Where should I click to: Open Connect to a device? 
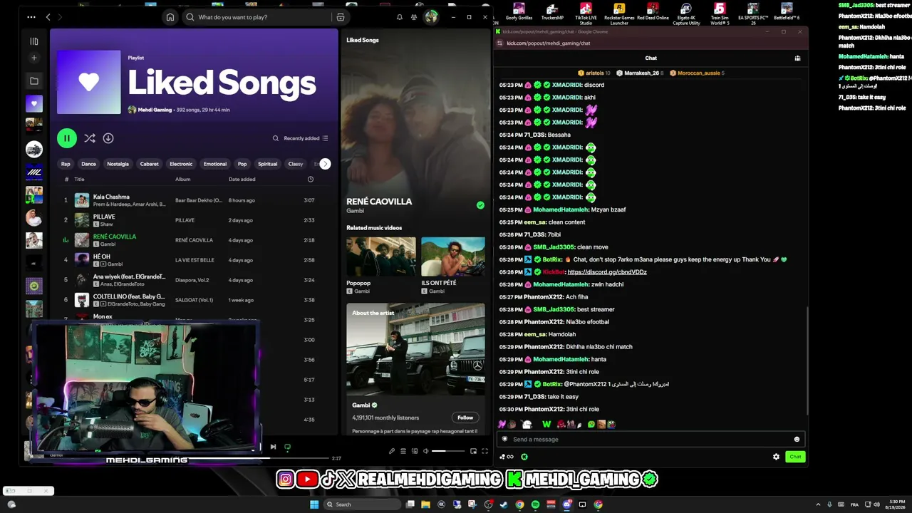coord(415,451)
